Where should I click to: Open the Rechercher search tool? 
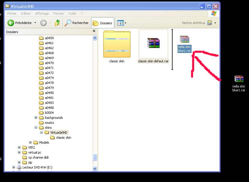pyautogui.click(x=76, y=23)
